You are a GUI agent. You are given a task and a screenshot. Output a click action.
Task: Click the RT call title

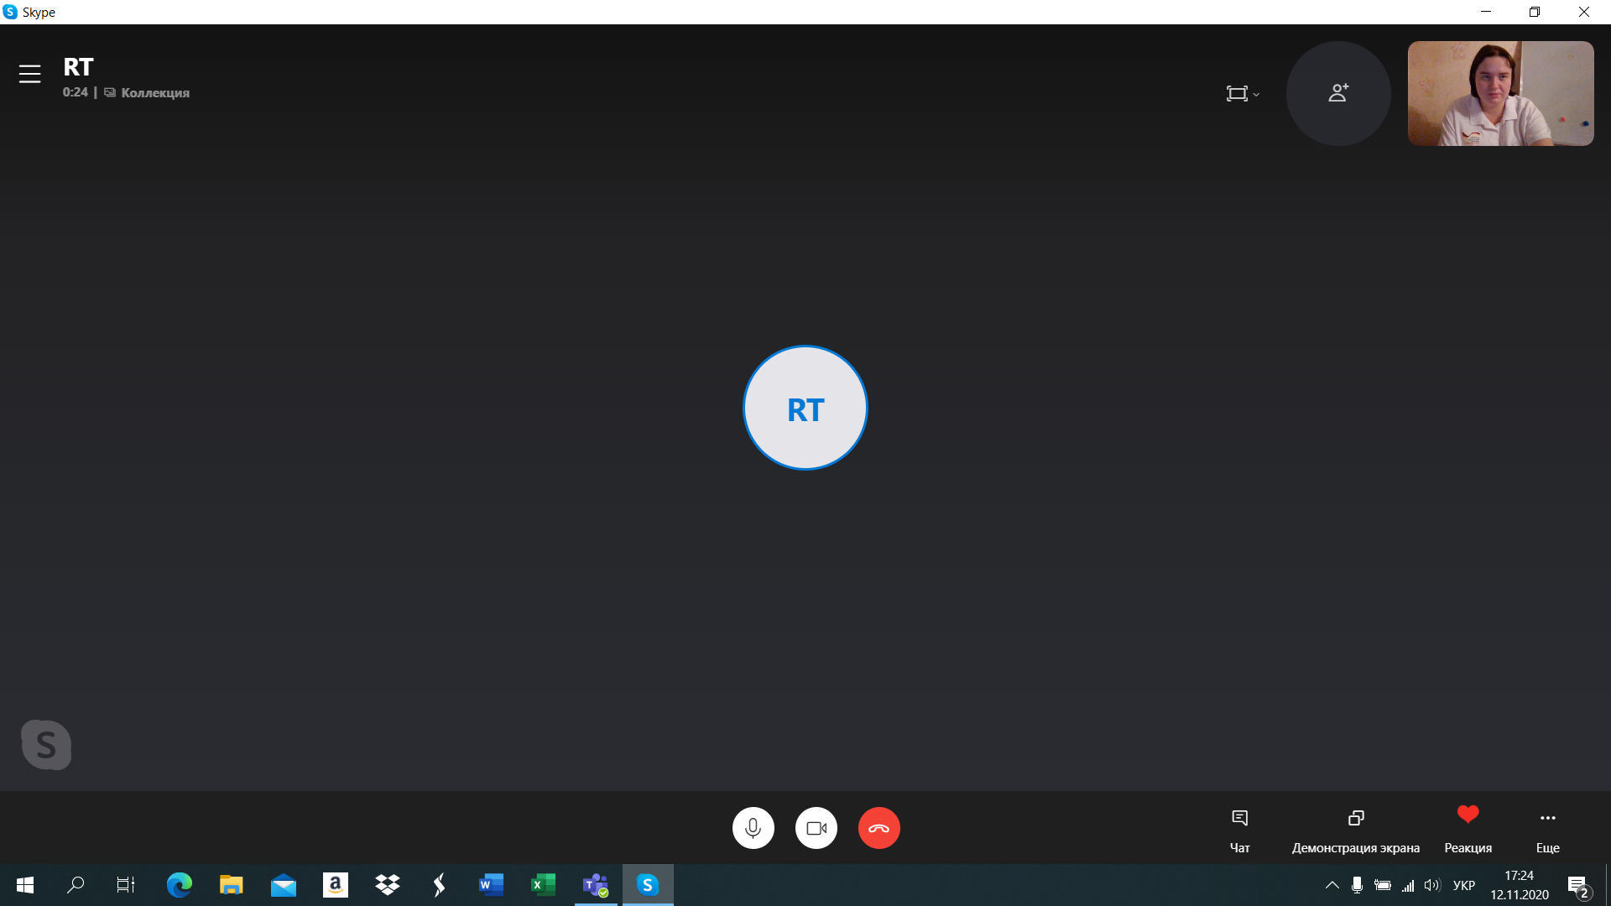(x=78, y=67)
